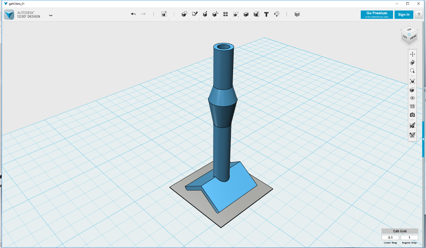Select the Text tool
The width and height of the screenshot is (426, 248).
tap(266, 14)
